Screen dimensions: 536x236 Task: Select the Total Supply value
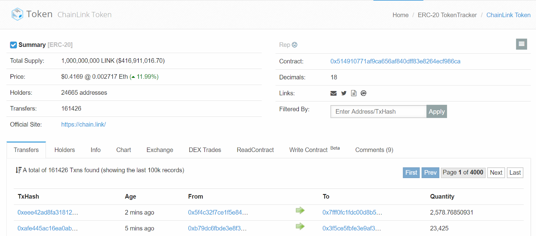pyautogui.click(x=113, y=61)
